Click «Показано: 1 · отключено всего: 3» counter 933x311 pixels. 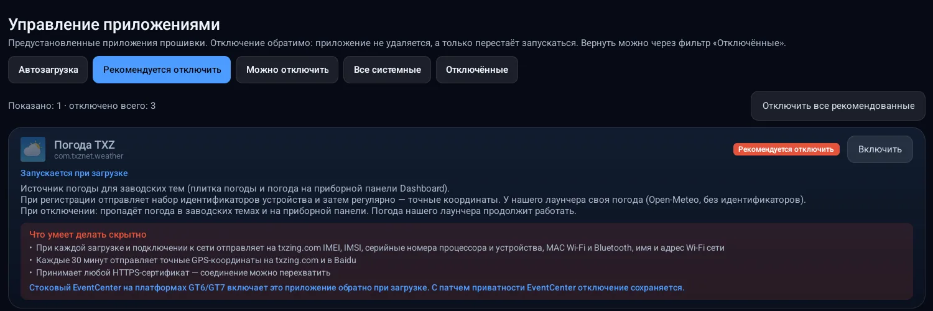point(82,106)
